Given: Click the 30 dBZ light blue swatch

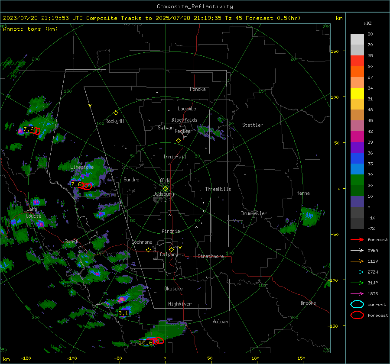Looking at the screenshot, I should (x=357, y=169).
